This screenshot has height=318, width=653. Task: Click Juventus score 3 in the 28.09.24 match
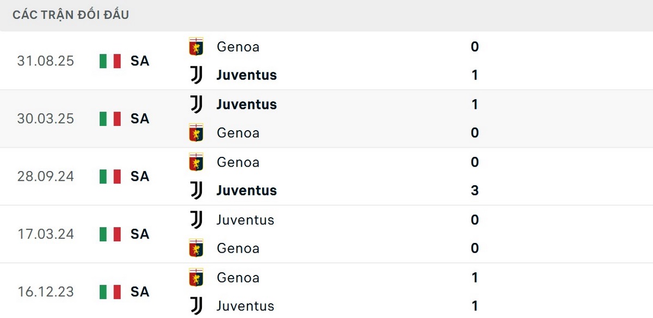(475, 191)
